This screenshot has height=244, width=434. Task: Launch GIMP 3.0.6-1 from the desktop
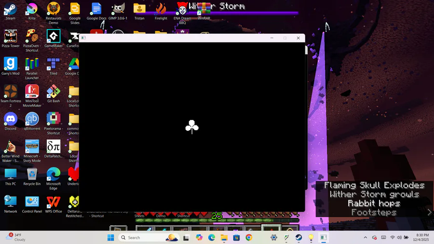coord(118,12)
